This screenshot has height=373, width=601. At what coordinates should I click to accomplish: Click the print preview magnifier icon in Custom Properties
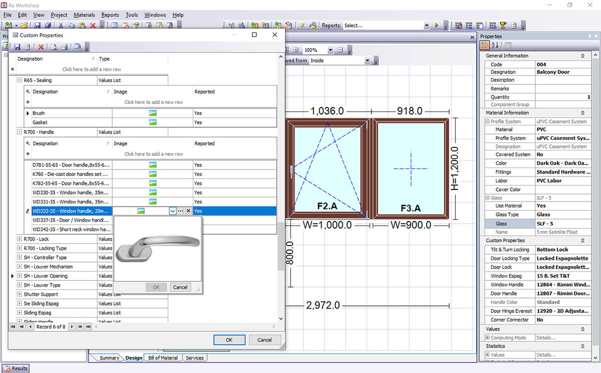click(54, 47)
